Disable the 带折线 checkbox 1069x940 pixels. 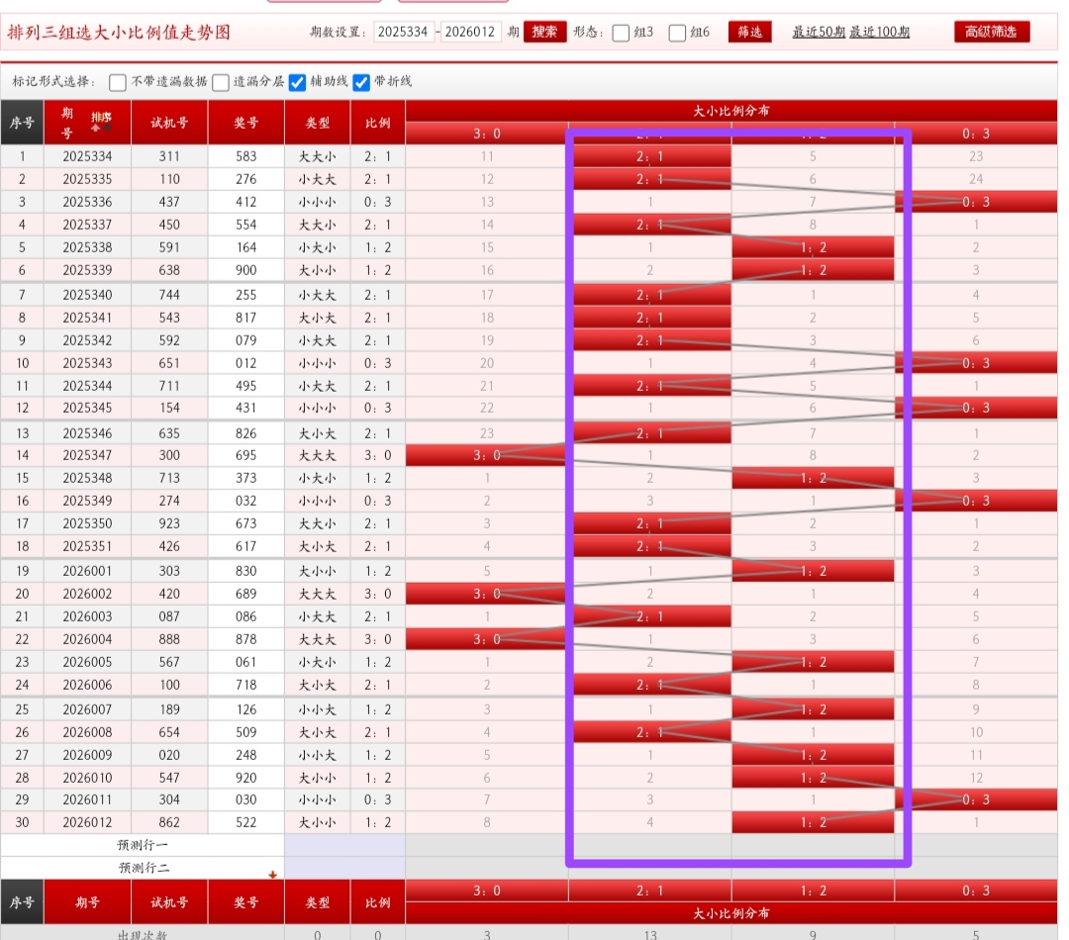click(361, 82)
